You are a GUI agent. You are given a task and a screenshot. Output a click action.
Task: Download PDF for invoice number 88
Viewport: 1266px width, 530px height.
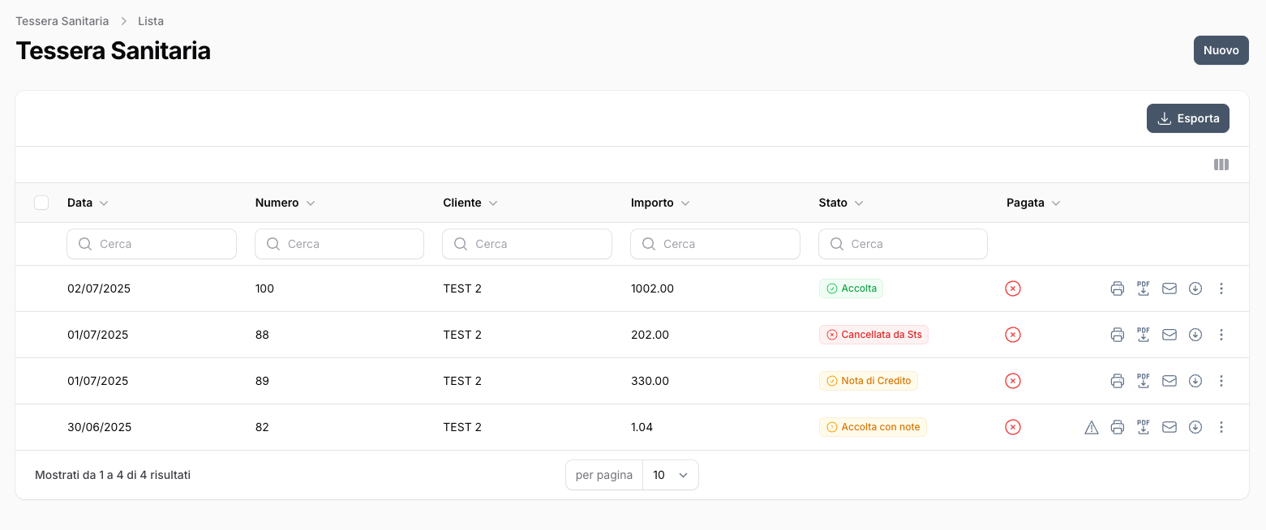click(1144, 335)
